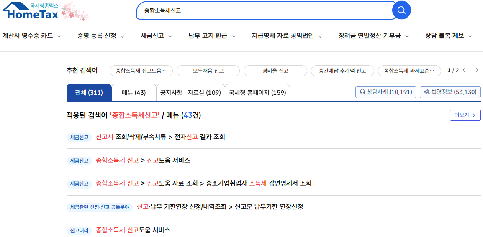Open the 지급명세·자료·공익법인 menu

coord(283,36)
